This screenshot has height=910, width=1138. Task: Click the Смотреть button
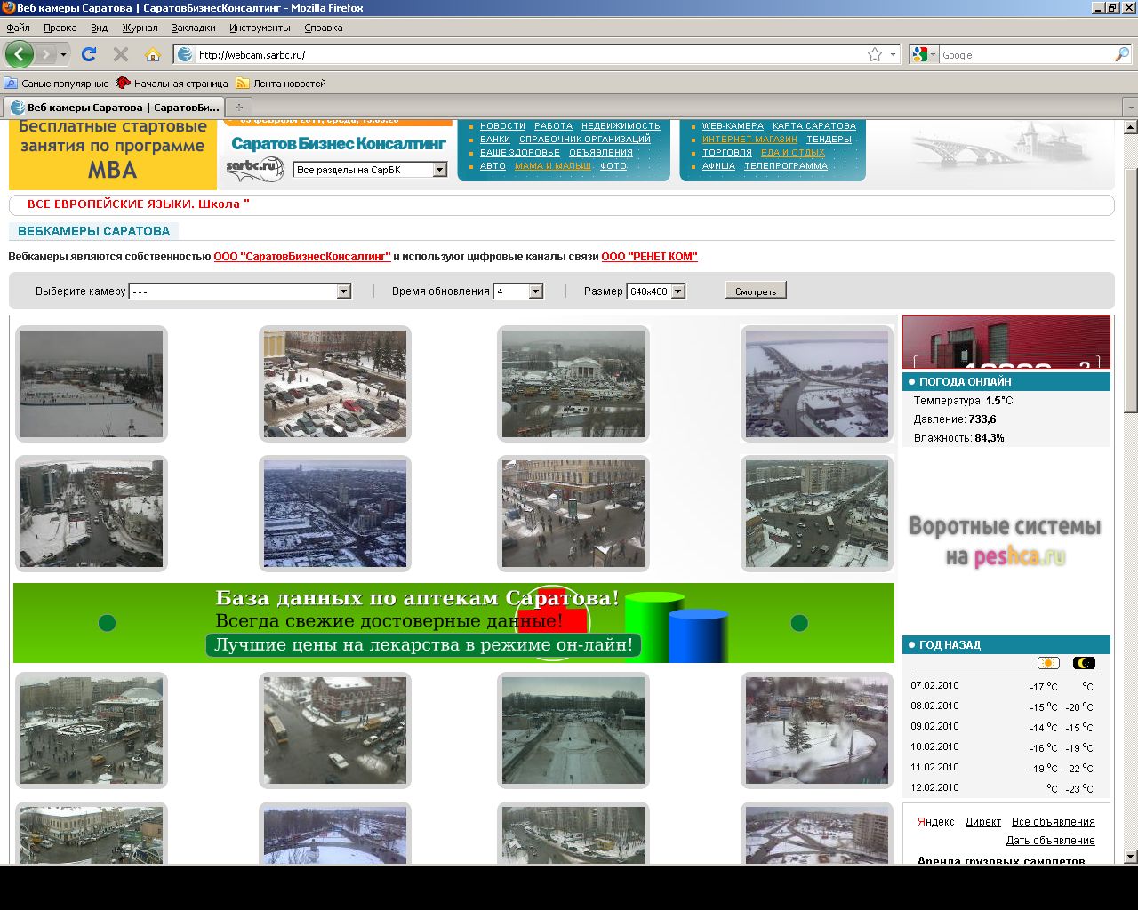756,291
